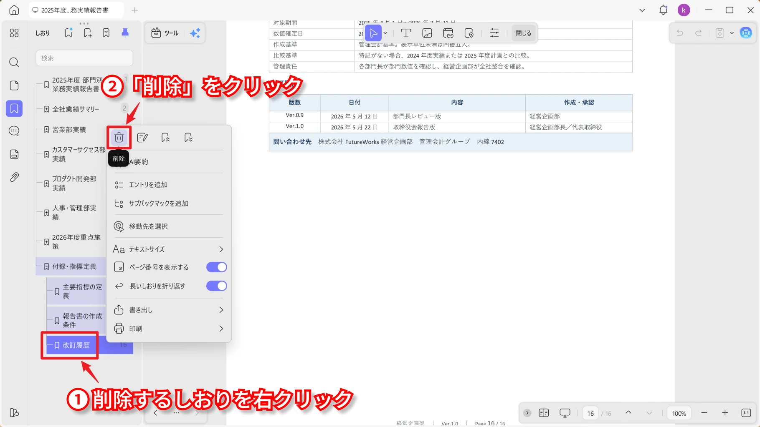
Task: Click the AI bookmark generate icon
Action: click(x=68, y=33)
